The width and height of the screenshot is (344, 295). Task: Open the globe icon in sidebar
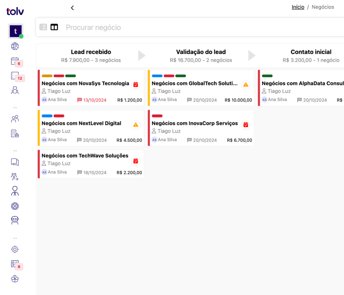15,46
